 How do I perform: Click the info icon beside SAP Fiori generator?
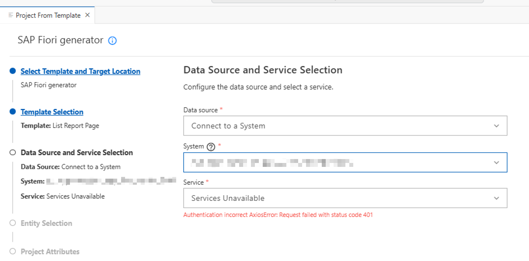pos(112,41)
